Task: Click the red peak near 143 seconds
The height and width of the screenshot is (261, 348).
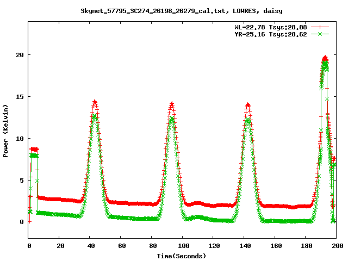Action: 248,105
